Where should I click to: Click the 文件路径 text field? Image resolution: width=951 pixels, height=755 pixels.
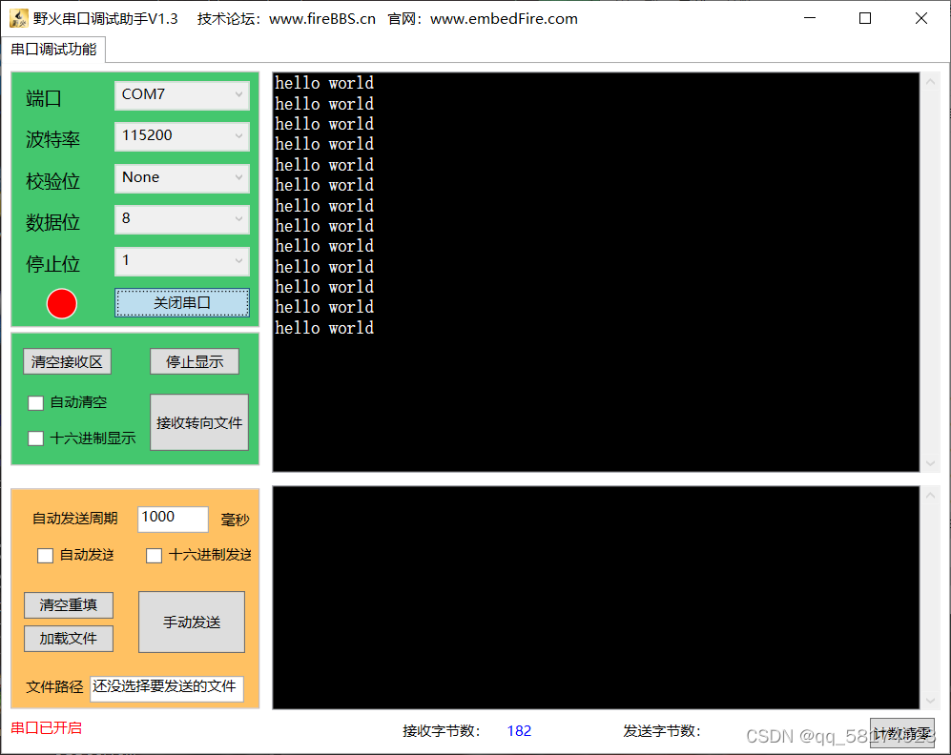[167, 689]
